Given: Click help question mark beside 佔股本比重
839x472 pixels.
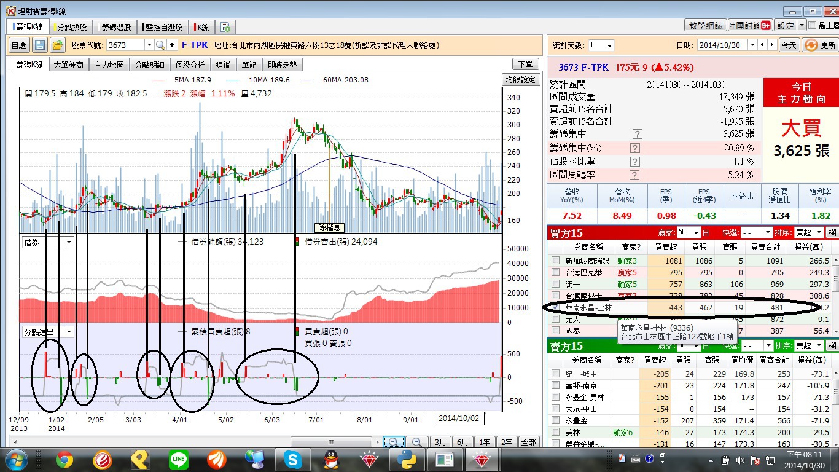Looking at the screenshot, I should pyautogui.click(x=635, y=162).
